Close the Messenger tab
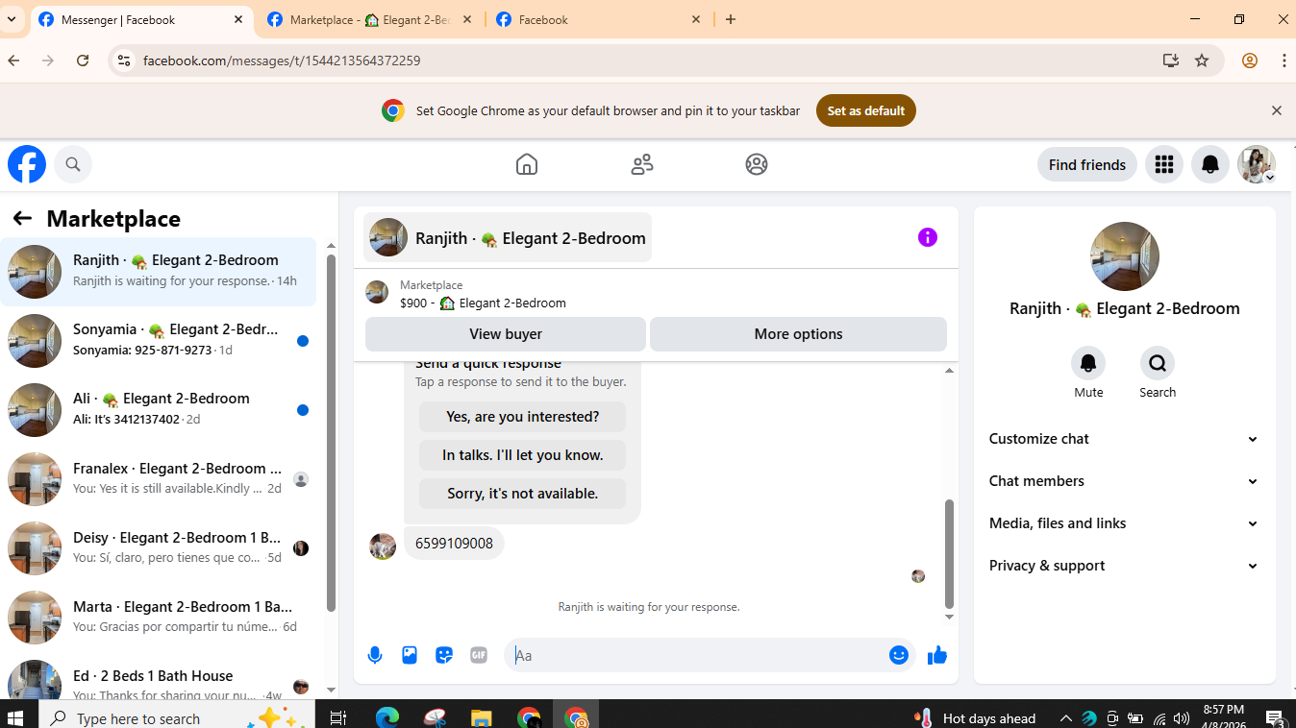 coord(238,19)
